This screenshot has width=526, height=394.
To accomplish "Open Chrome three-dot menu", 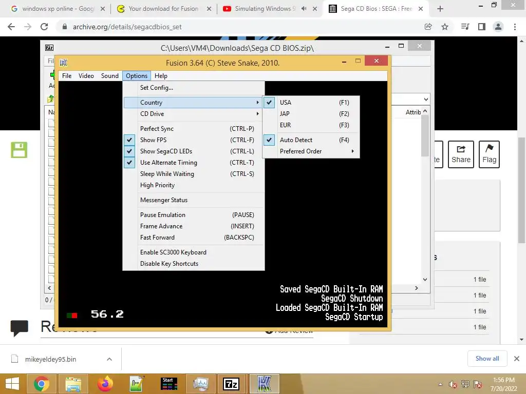I will pyautogui.click(x=515, y=27).
